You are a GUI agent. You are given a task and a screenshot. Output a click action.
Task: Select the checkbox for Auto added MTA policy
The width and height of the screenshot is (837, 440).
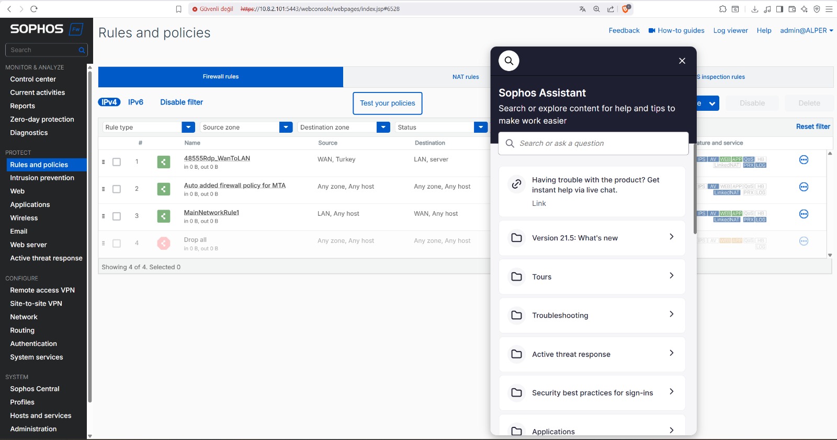point(117,189)
